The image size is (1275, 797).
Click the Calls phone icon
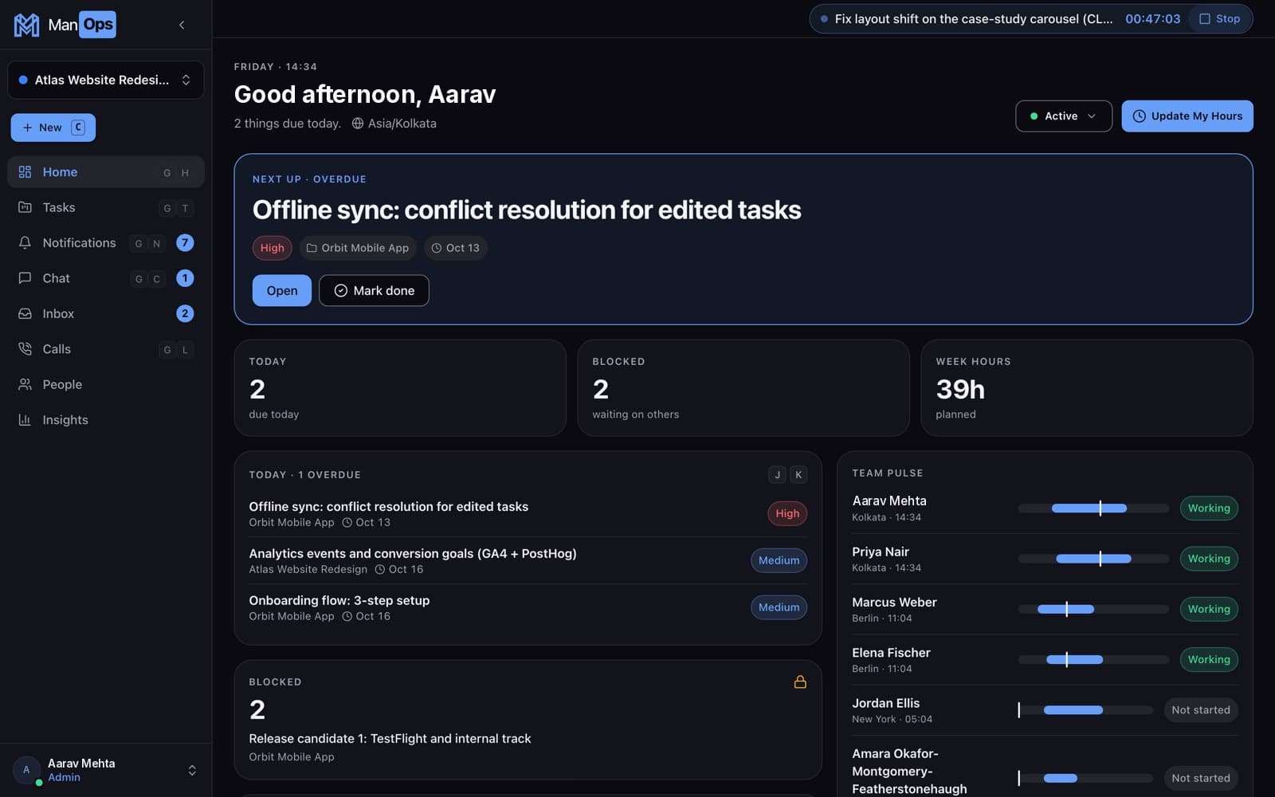[x=25, y=349]
